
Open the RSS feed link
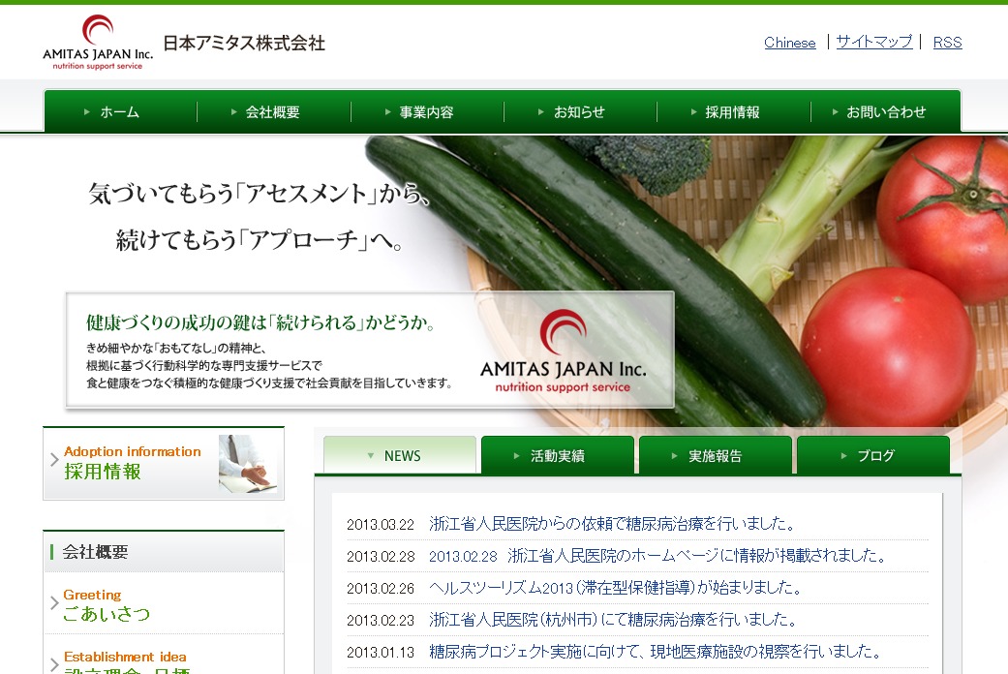pyautogui.click(x=948, y=43)
